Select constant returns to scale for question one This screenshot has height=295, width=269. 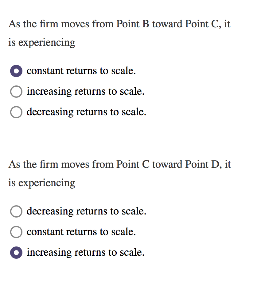coord(16,71)
